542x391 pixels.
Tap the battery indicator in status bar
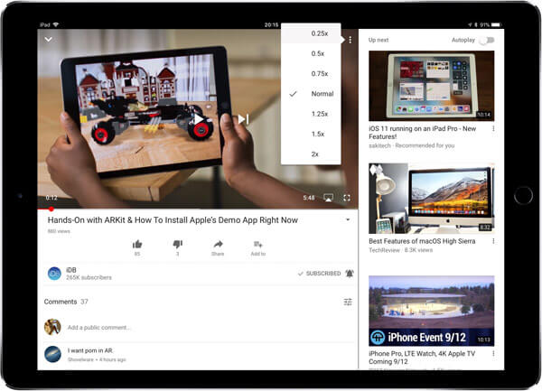coord(496,25)
